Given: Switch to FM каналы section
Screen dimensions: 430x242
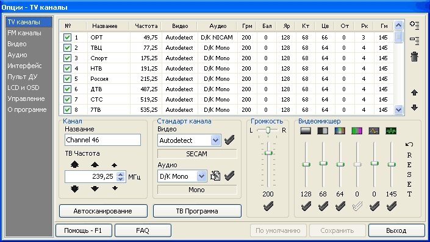Looking at the screenshot, I should click(x=24, y=33).
